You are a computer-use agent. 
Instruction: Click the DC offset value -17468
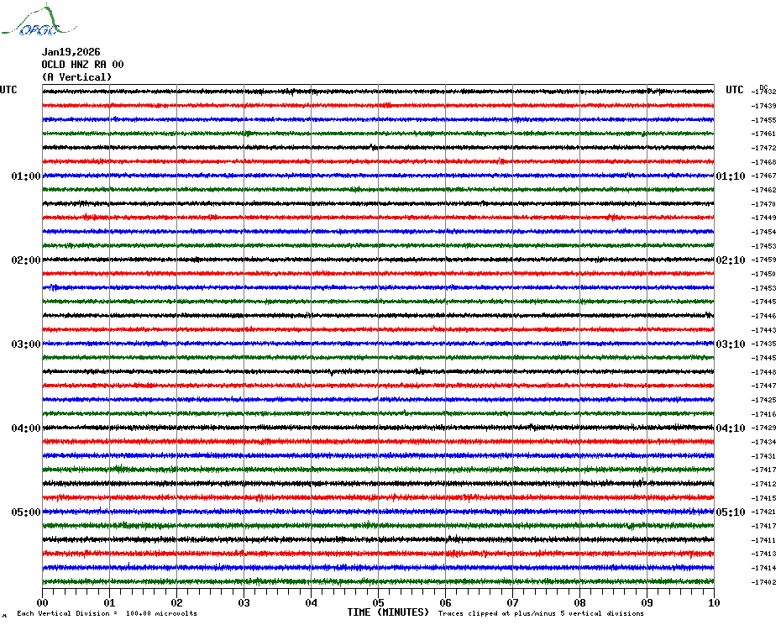pyautogui.click(x=763, y=162)
